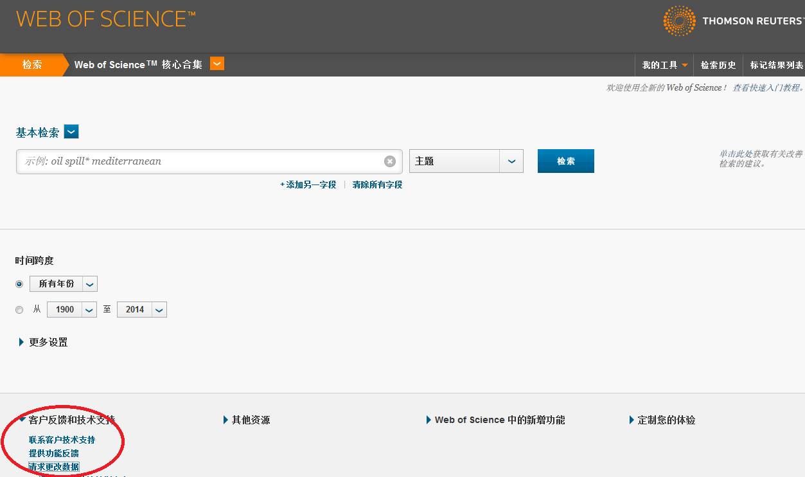Expand 更多设置
This screenshot has width=805, height=477.
tap(44, 342)
